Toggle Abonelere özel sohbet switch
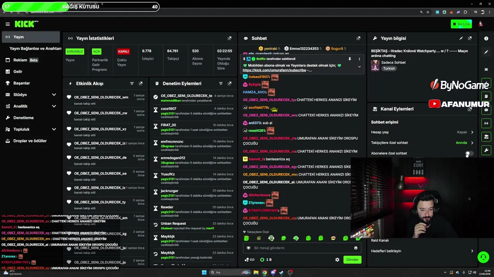 (469, 154)
